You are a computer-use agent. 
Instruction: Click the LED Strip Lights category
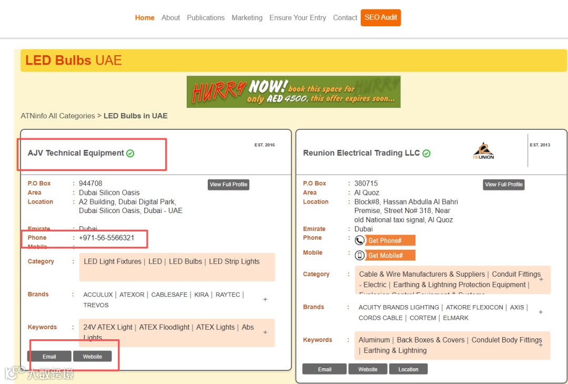[235, 261]
